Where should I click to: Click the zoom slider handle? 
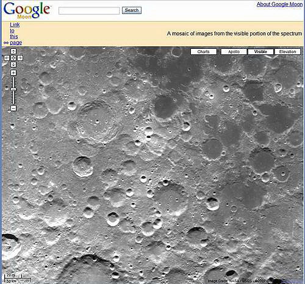13,89
